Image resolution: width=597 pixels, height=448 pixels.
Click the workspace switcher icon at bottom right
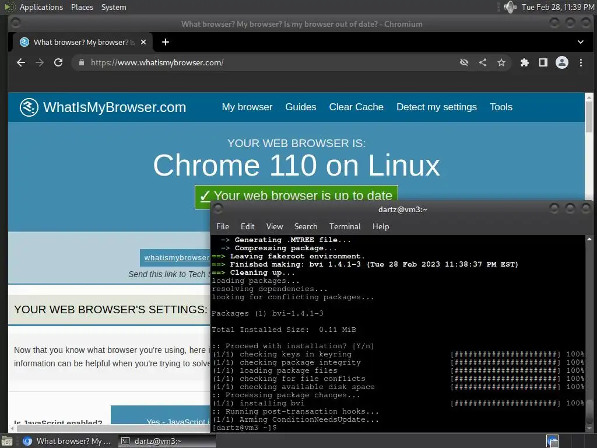[x=553, y=441]
